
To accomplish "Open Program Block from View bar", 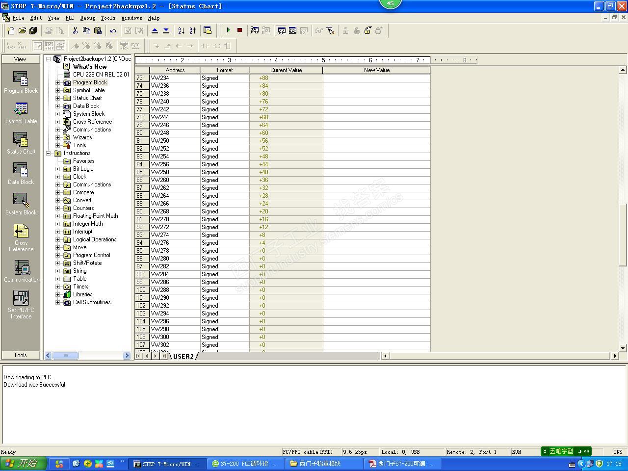I will [21, 82].
